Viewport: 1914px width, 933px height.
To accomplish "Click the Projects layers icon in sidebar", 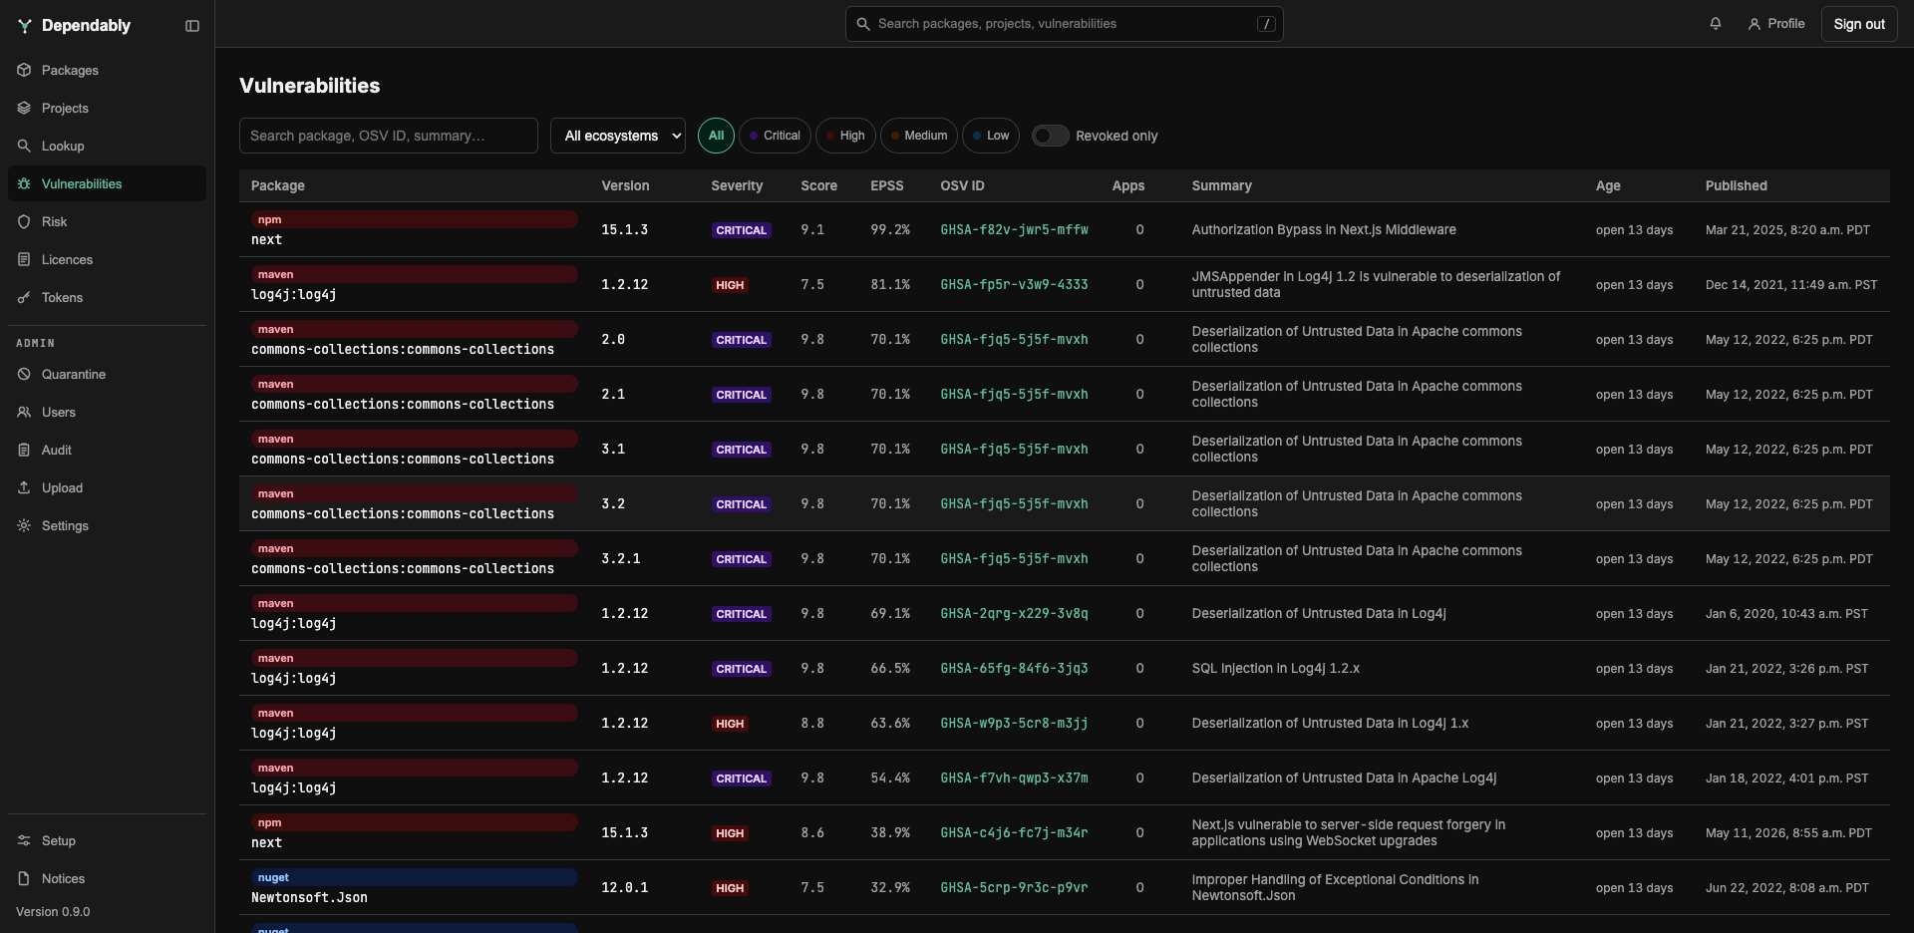I will click(24, 108).
